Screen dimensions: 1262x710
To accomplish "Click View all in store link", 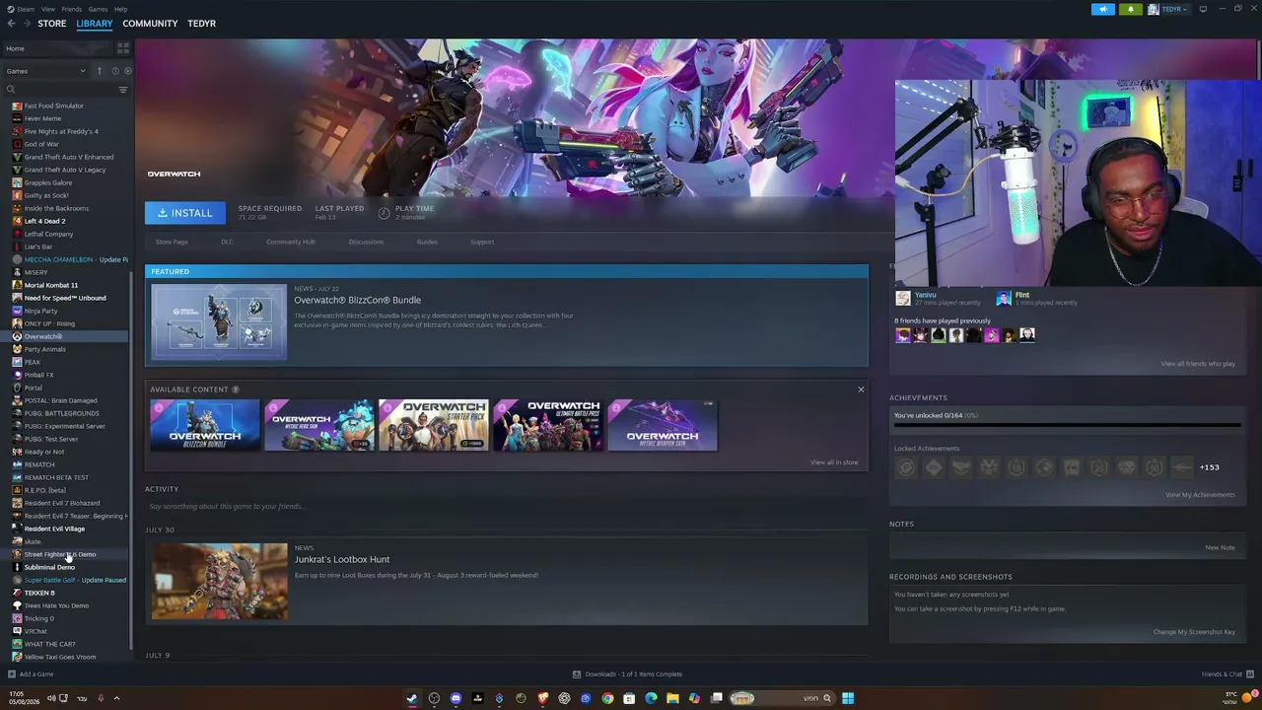I will coord(834,462).
